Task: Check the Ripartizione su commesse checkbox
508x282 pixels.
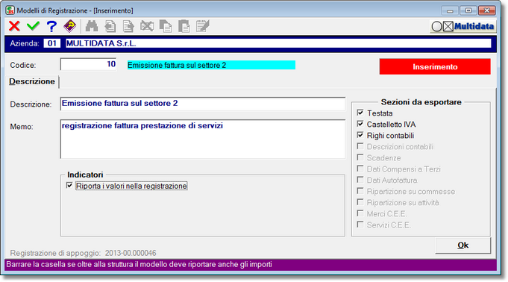Action: pos(360,191)
